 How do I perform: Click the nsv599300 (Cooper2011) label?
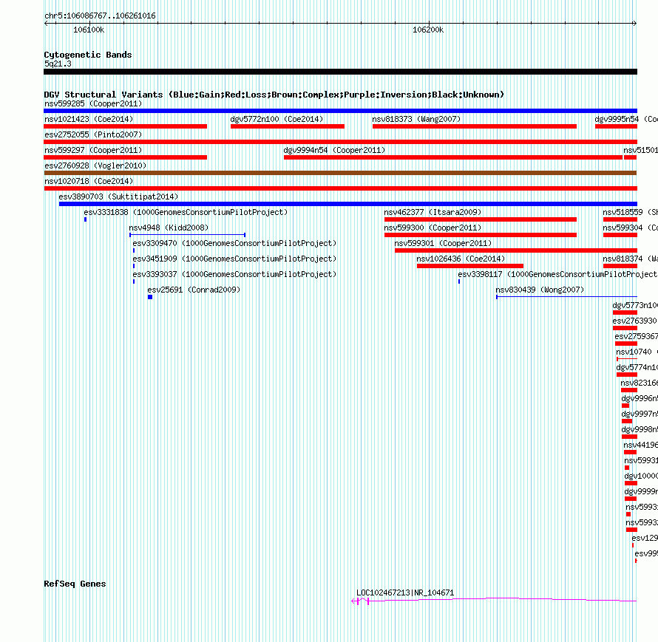[433, 228]
